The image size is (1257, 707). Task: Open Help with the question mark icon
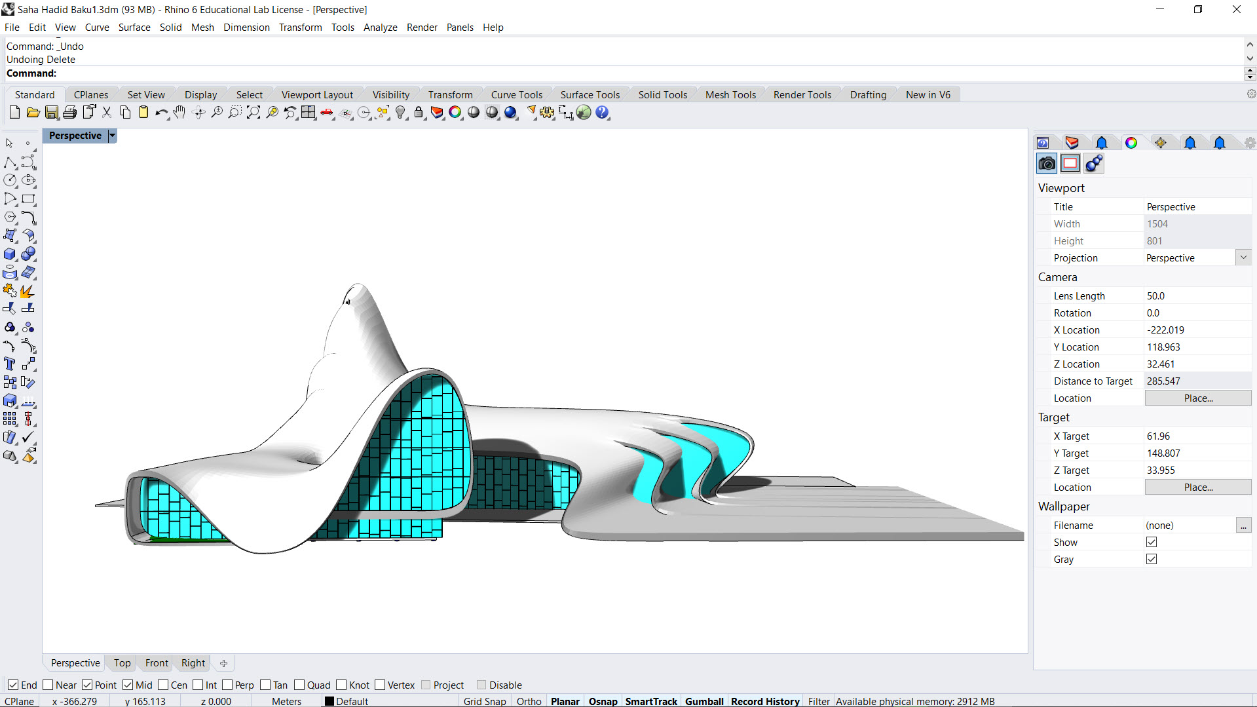pyautogui.click(x=602, y=113)
